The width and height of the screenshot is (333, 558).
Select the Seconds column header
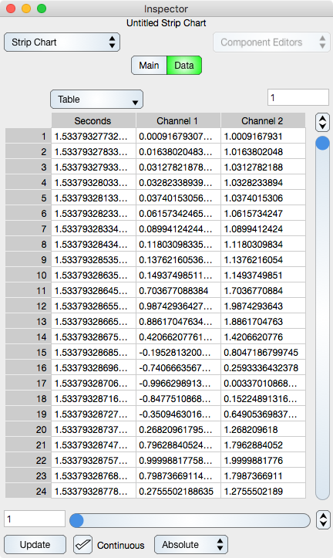[x=93, y=120]
